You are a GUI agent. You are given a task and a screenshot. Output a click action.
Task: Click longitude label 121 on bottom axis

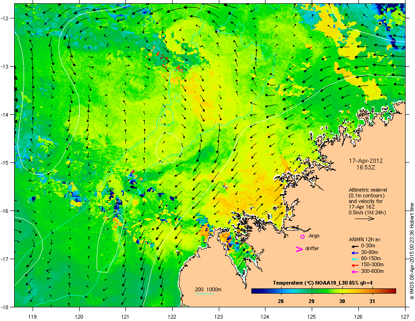tap(125, 316)
